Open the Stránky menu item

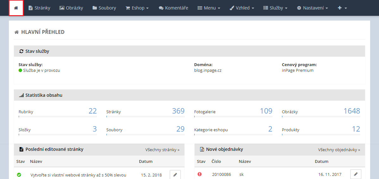39,8
